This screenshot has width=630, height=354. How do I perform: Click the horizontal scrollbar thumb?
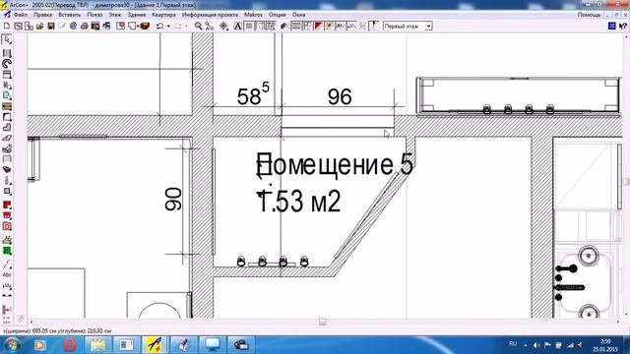[x=322, y=322]
